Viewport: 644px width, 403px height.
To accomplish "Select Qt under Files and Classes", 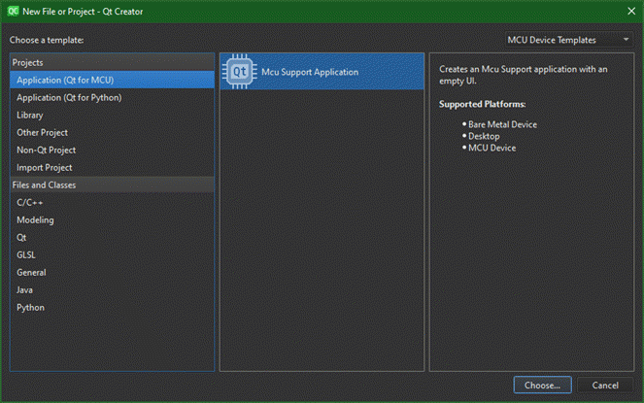I will tap(21, 238).
